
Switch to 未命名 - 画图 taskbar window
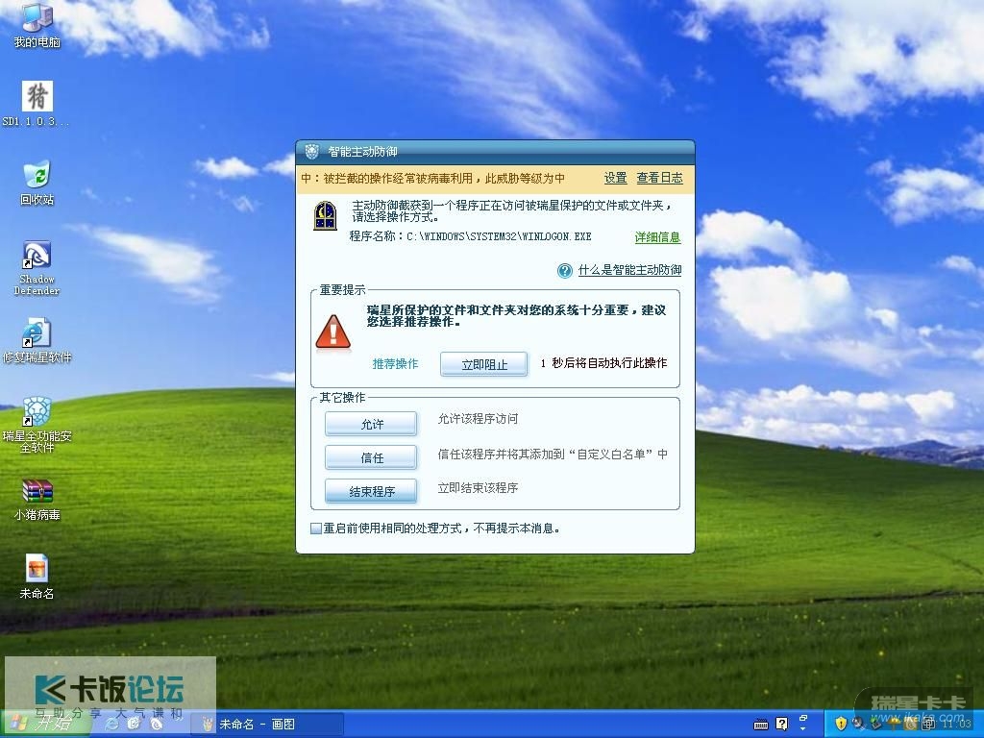(266, 725)
